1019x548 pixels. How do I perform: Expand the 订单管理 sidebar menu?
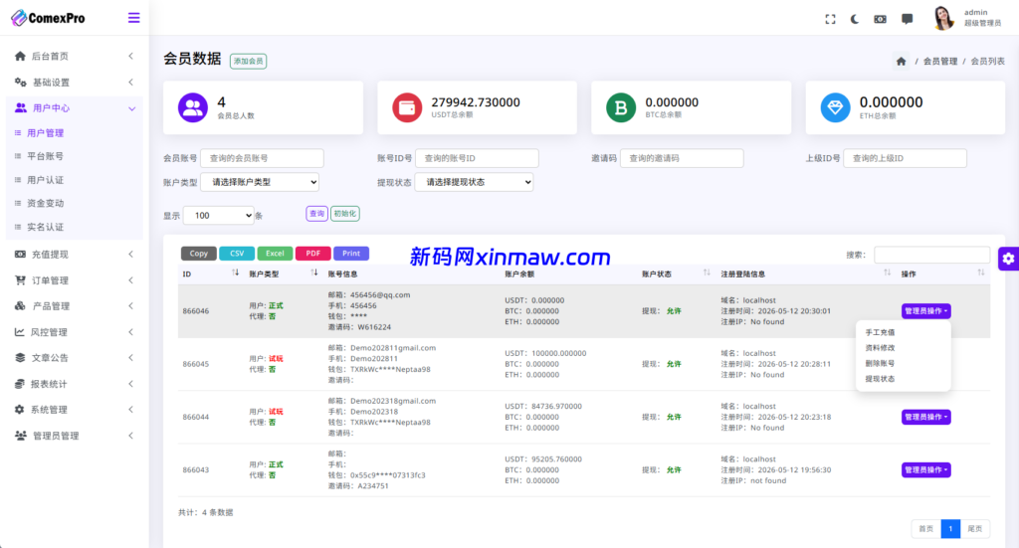pyautogui.click(x=74, y=280)
